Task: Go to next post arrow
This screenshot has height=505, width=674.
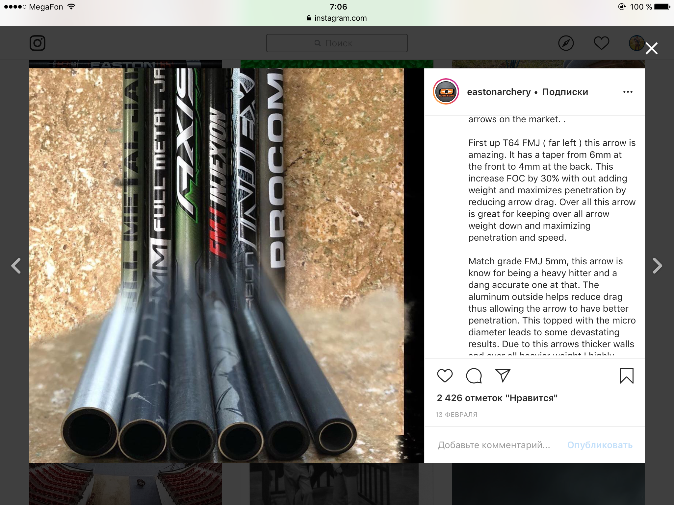Action: pos(657,266)
